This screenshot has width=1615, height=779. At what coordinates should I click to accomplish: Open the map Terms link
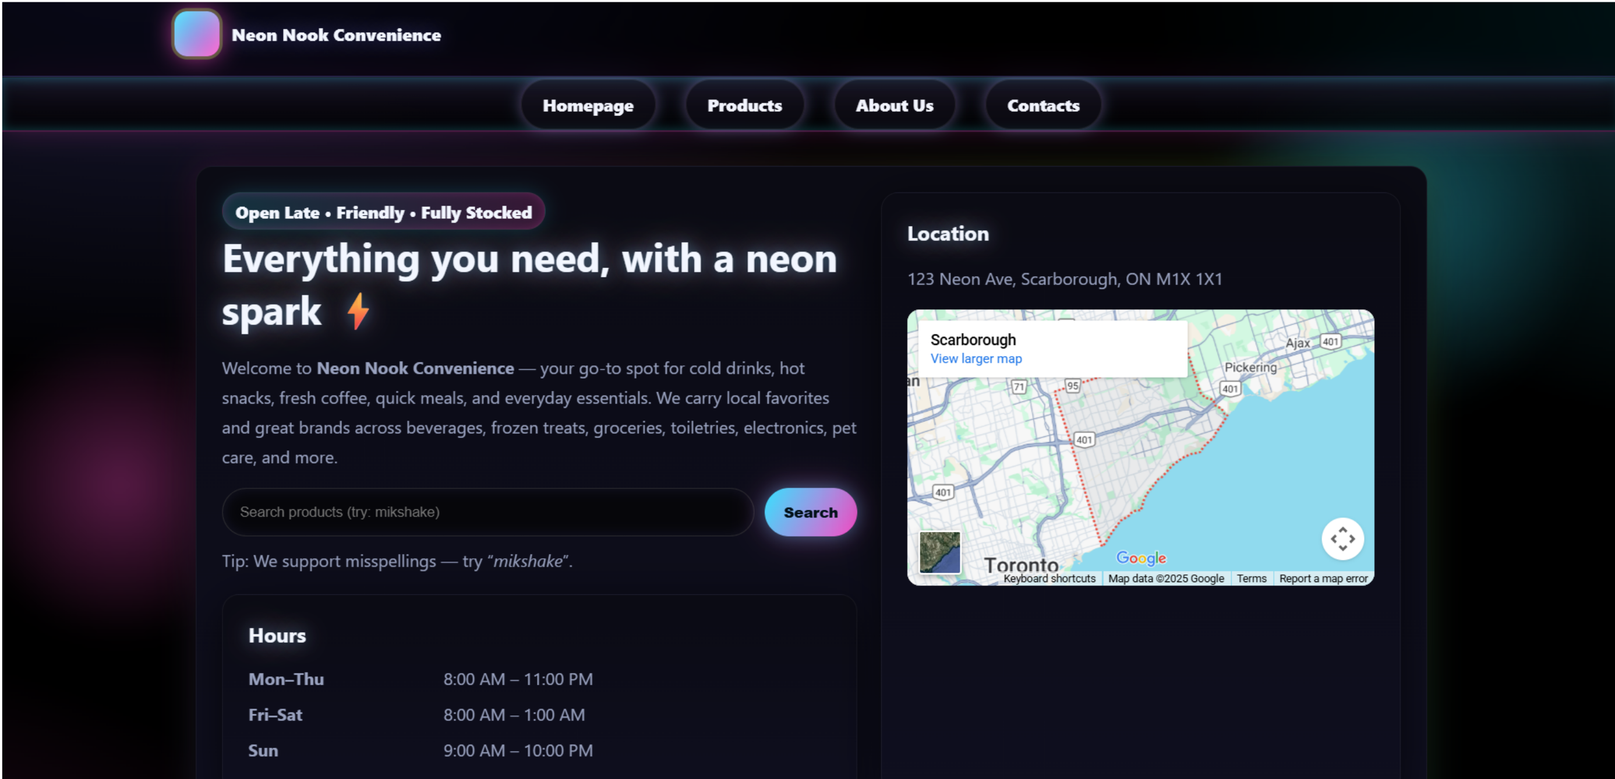click(1251, 579)
